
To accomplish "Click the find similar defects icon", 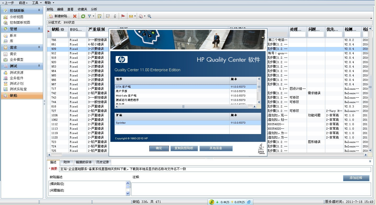I will (141, 16).
